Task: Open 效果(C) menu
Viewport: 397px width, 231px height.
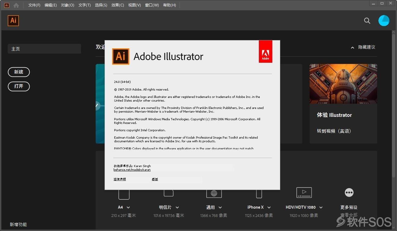Action: tap(118, 5)
